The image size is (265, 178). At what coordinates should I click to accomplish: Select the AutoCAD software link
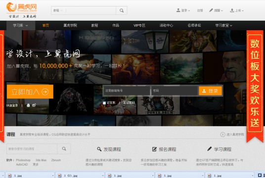pyautogui.click(x=22, y=164)
